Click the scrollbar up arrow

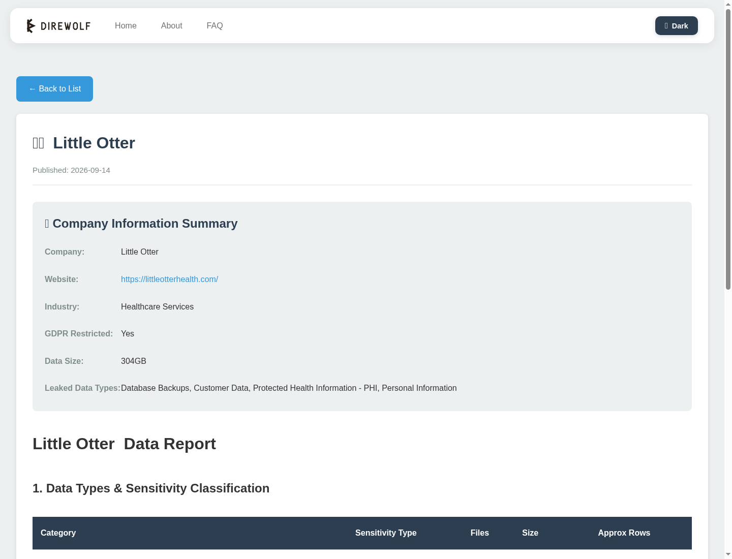(x=728, y=4)
